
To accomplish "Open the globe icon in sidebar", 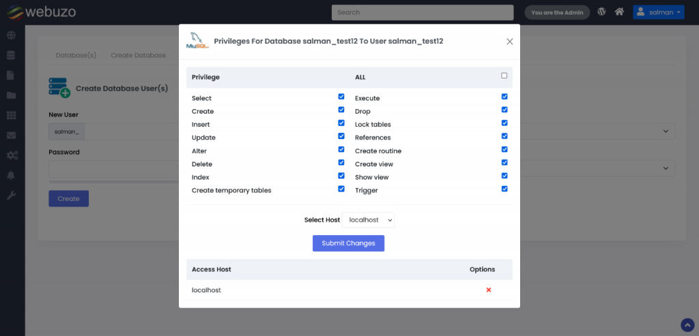I will click(11, 35).
